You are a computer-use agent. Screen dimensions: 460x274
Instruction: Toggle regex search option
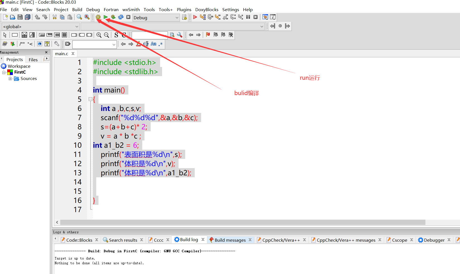[161, 44]
